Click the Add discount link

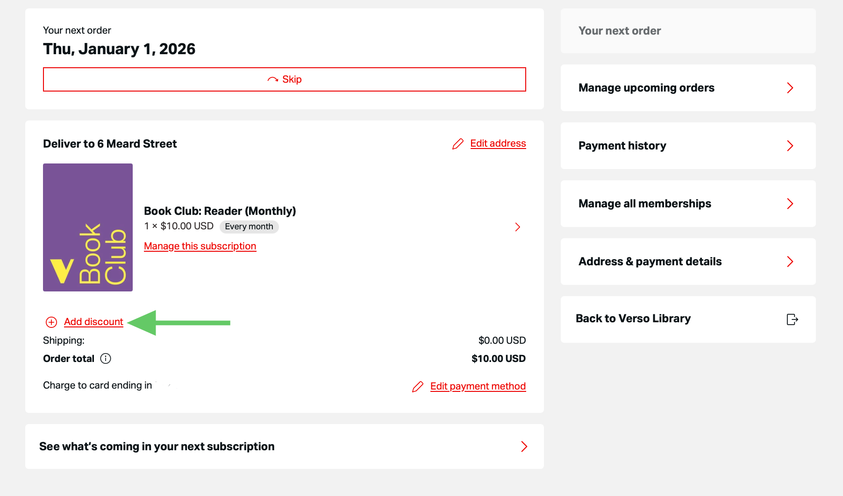click(x=93, y=322)
